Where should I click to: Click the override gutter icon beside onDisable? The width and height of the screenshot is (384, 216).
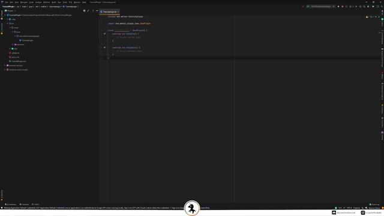[x=104, y=47]
